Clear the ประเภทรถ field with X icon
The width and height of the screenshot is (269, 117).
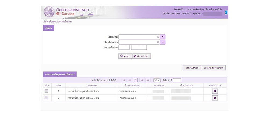click(158, 37)
